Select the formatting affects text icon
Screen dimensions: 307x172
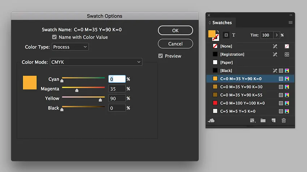point(234,35)
